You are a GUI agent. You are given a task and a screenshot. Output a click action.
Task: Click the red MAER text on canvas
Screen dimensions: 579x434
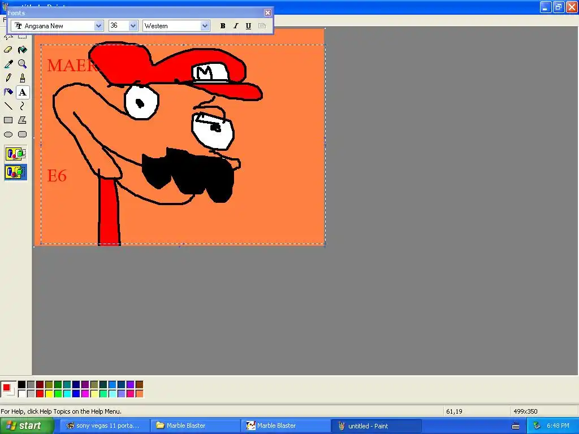tap(73, 66)
